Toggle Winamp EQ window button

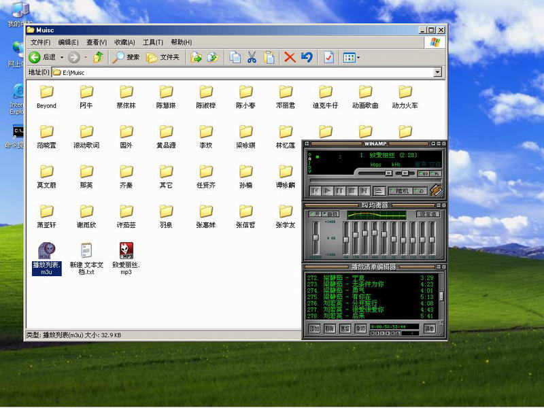[x=424, y=173]
